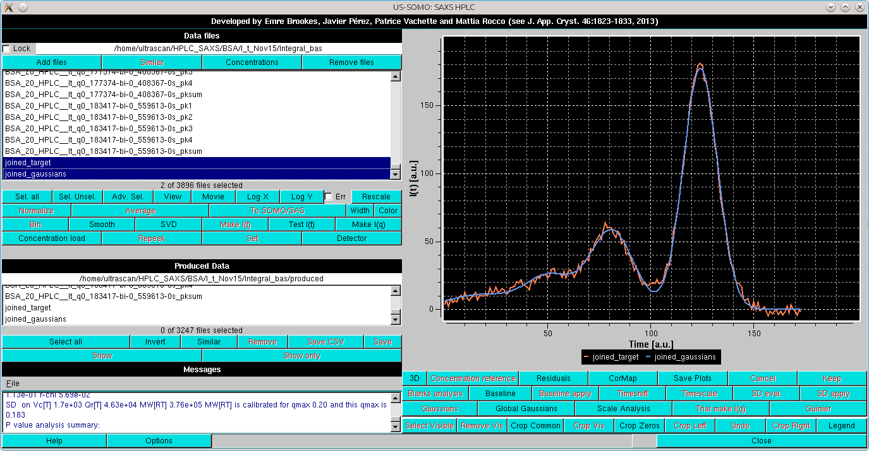Click the View button

tap(173, 197)
